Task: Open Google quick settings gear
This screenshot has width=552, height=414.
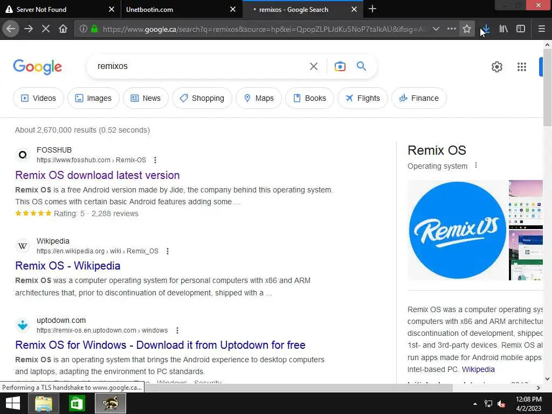Action: [496, 66]
